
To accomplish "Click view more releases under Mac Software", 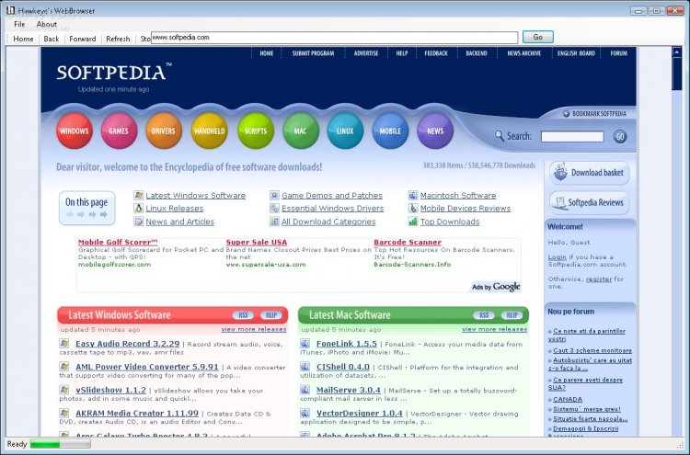I will (x=495, y=329).
